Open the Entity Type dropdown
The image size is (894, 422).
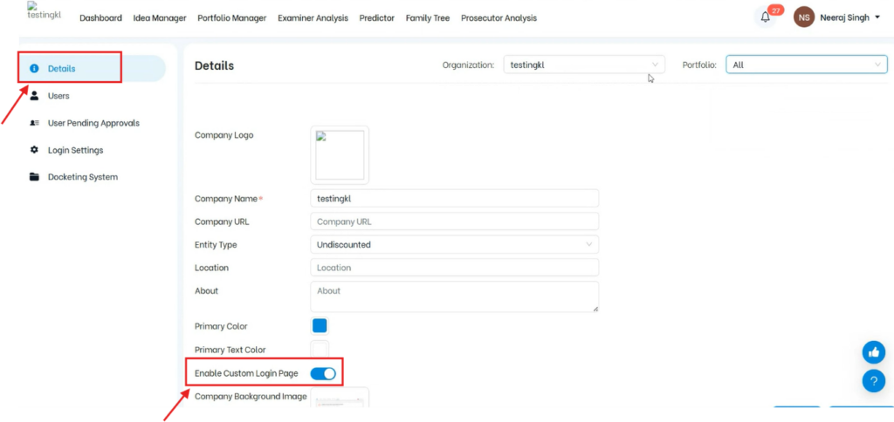[454, 245]
